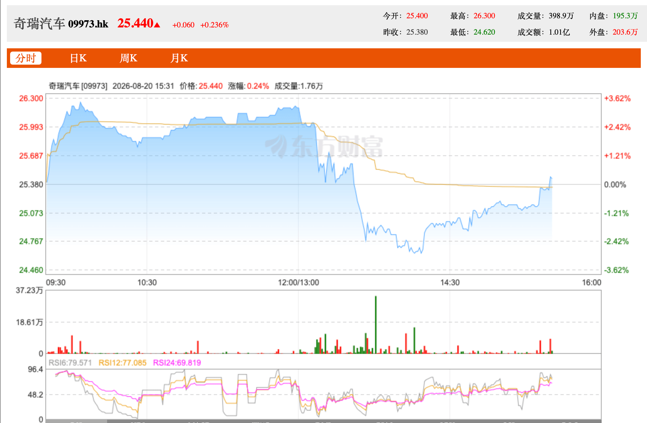
Task: Click the 奇瑞汽车 stock name in the header
Action: pos(39,24)
